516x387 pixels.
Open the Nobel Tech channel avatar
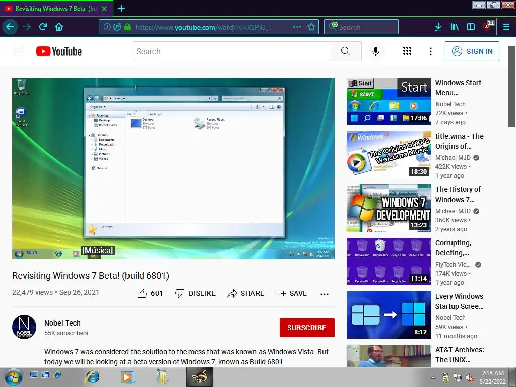[x=24, y=327]
